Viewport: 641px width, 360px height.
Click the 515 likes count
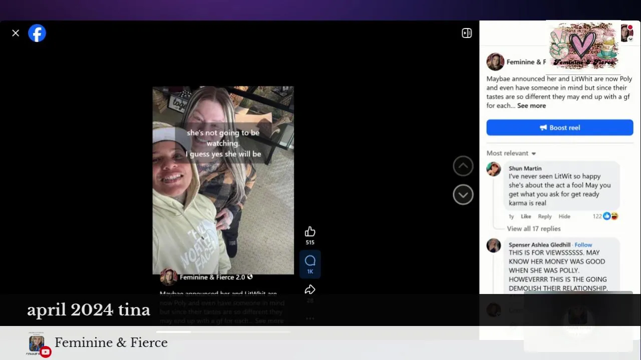pos(310,242)
